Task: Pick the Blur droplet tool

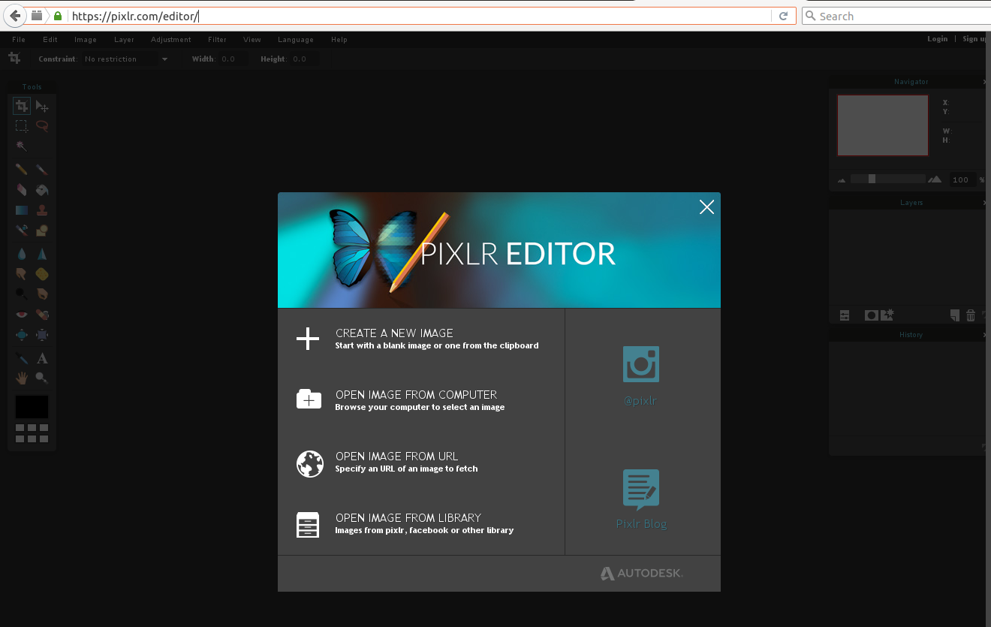Action: point(22,254)
